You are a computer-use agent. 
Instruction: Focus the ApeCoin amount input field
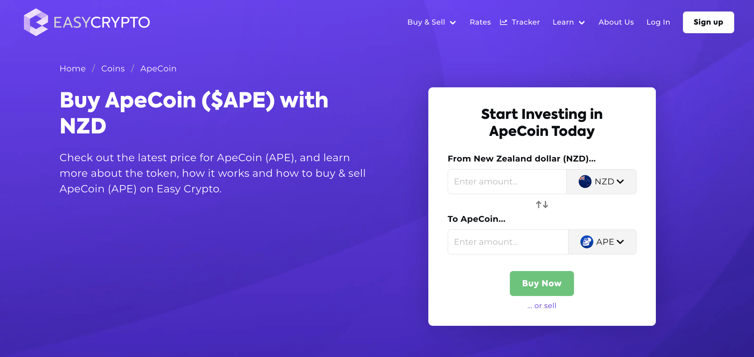(508, 242)
